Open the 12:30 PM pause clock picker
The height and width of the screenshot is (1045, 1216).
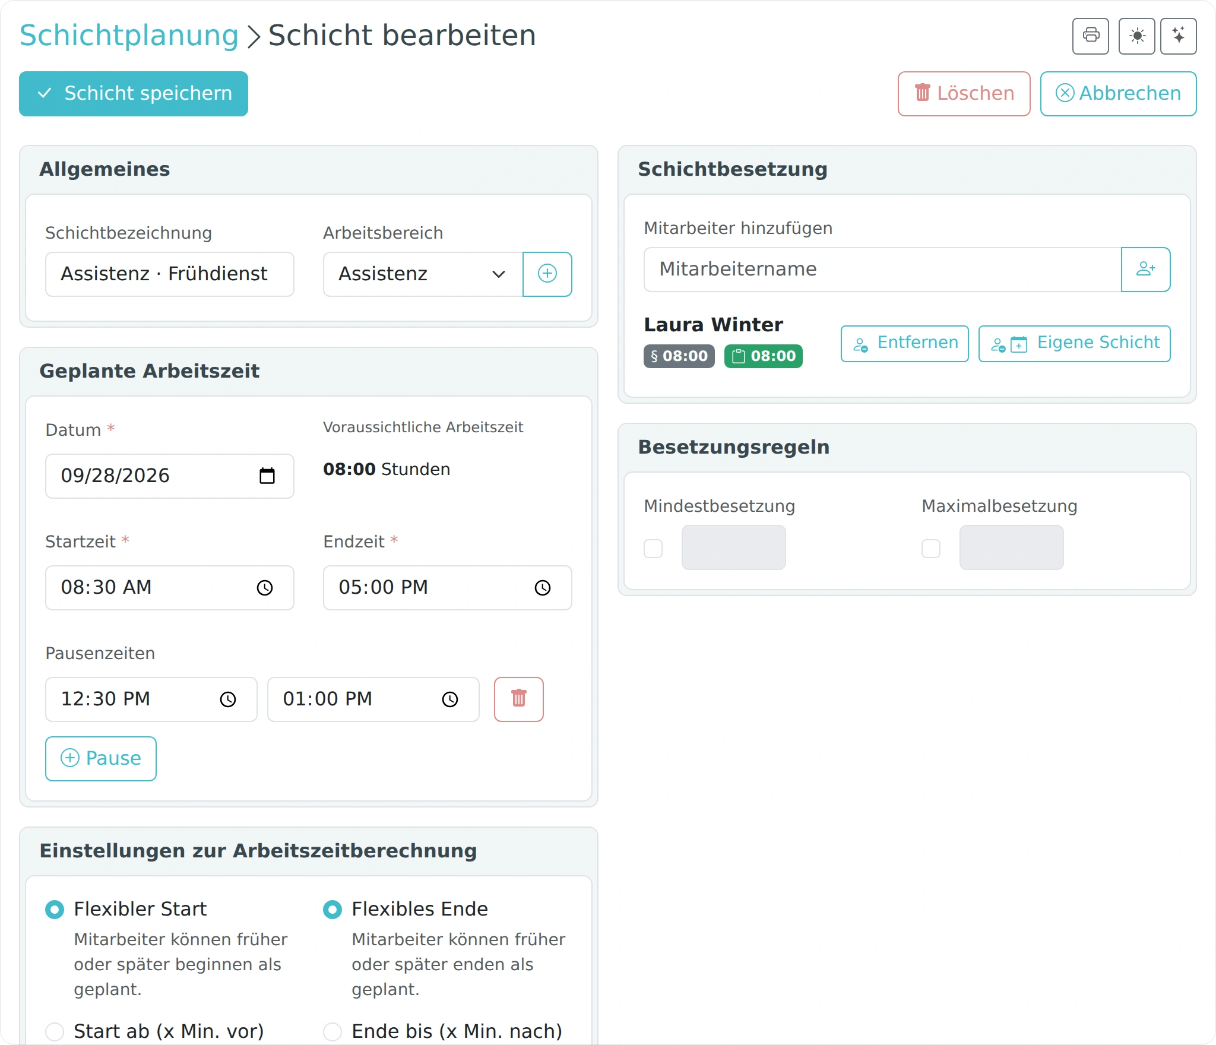(228, 699)
